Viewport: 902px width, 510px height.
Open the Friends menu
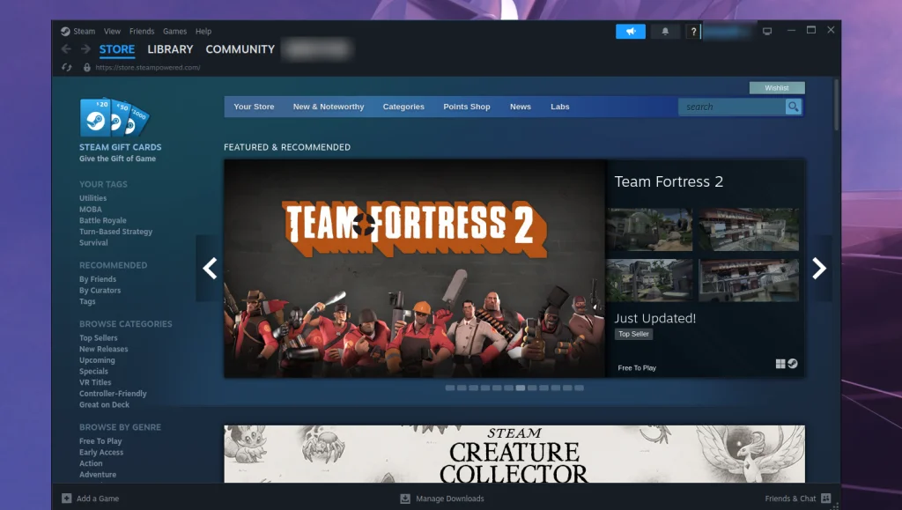coord(142,32)
